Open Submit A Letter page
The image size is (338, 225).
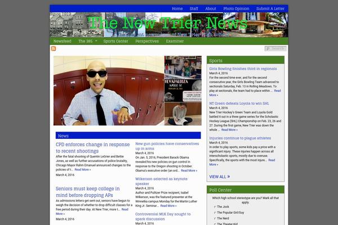(x=270, y=8)
